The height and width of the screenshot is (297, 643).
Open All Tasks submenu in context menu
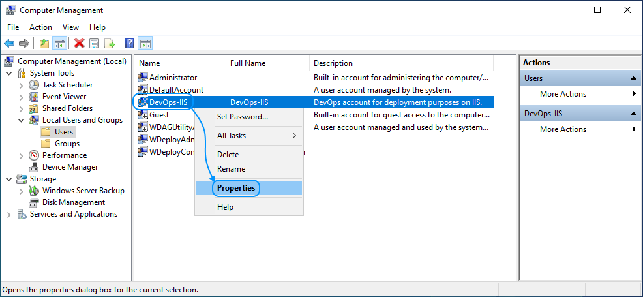click(x=249, y=136)
